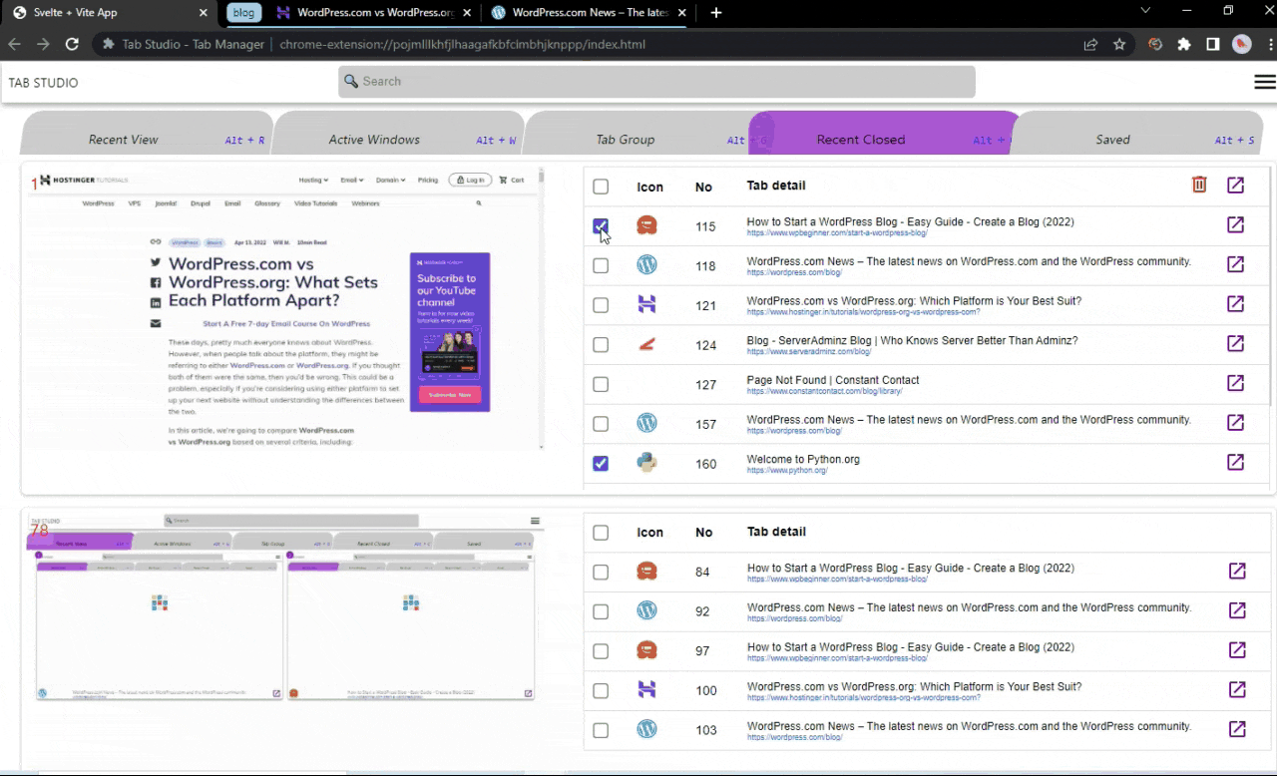1277x776 pixels.
Task: Toggle select-all checkbox in second table header
Action: (x=600, y=533)
